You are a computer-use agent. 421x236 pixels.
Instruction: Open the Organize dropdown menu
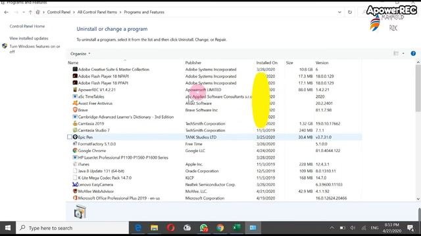point(80,54)
